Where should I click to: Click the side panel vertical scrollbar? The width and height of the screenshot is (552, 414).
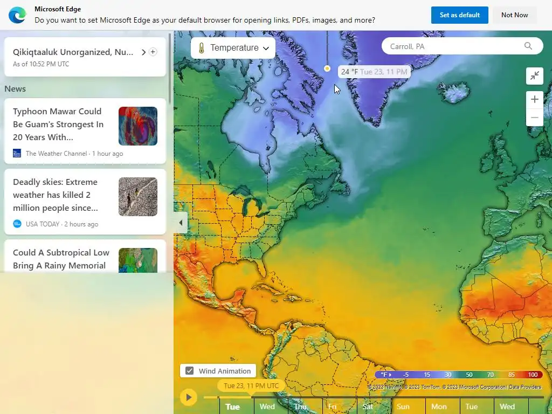pos(170,68)
